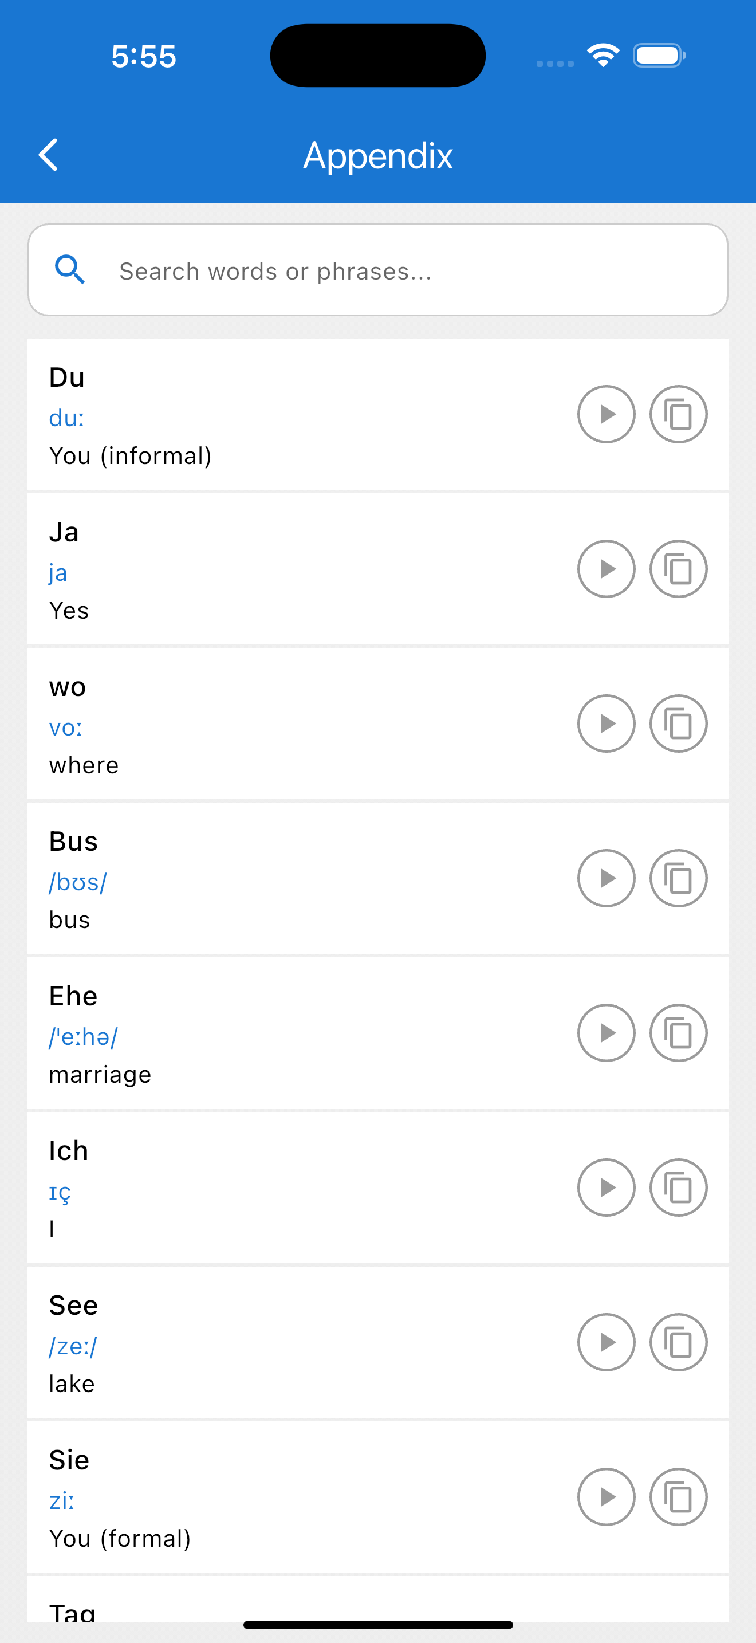The height and width of the screenshot is (1643, 756).
Task: Play pronunciation audio for See
Action: pos(606,1342)
